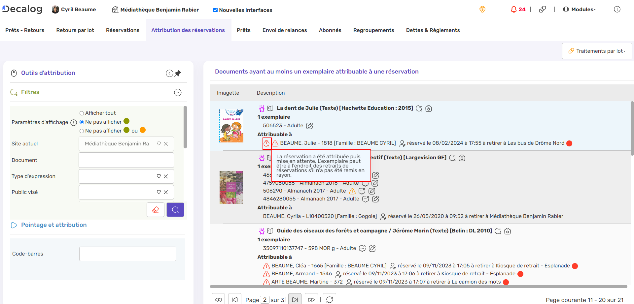Click the red status dot for Julie BEAUME
This screenshot has height=304, width=634.
(x=569, y=143)
